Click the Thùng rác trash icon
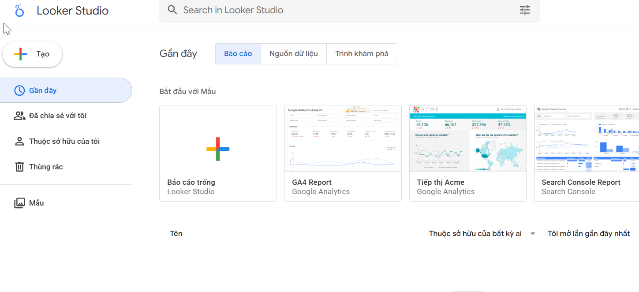Image resolution: width=639 pixels, height=292 pixels. [x=19, y=167]
